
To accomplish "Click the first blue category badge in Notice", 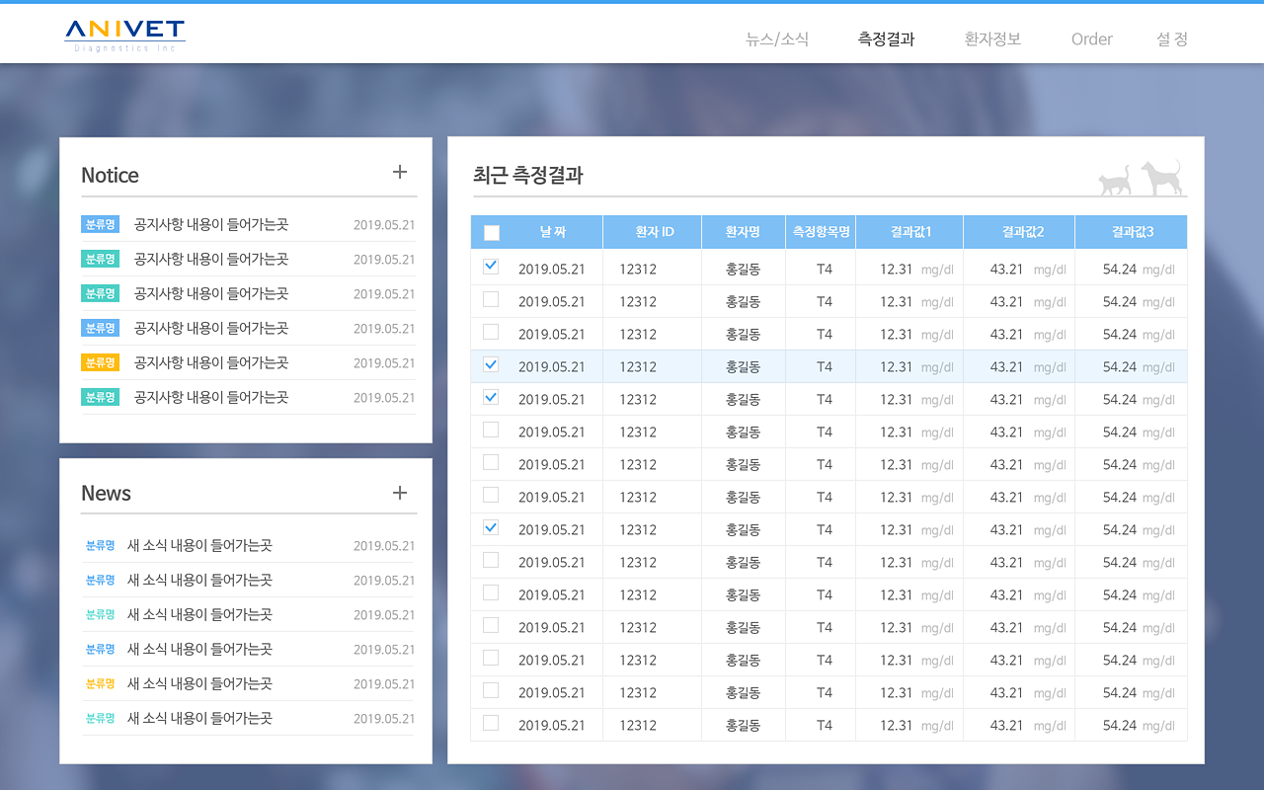I will 100,224.
